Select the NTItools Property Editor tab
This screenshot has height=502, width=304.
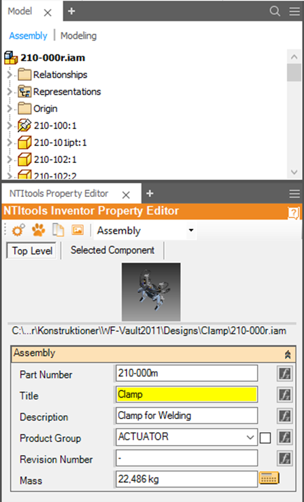(x=58, y=194)
